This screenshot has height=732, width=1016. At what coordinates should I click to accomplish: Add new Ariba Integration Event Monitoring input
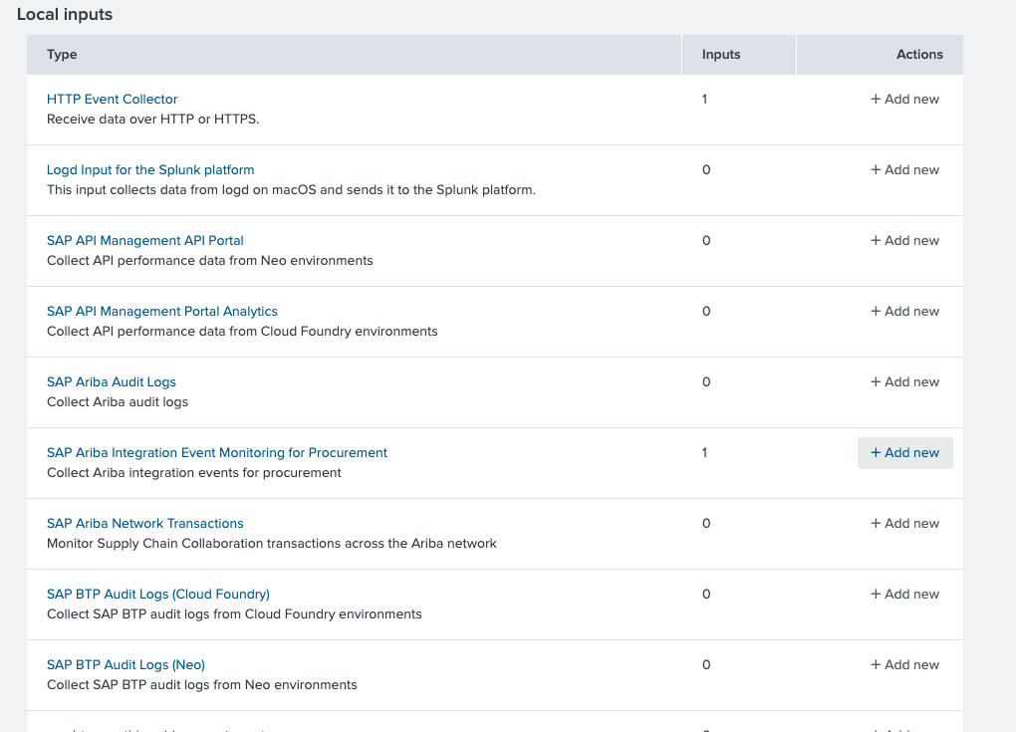tap(904, 453)
